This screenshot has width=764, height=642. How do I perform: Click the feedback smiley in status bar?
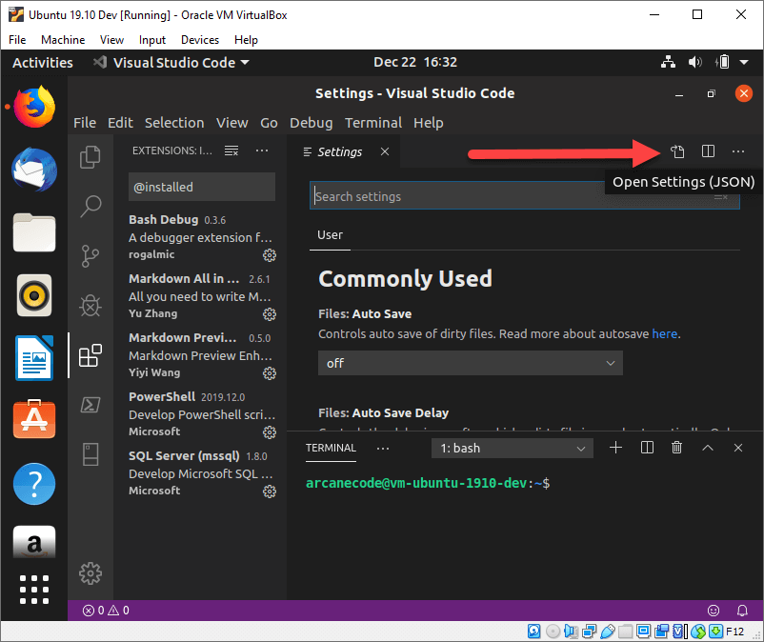(x=714, y=611)
